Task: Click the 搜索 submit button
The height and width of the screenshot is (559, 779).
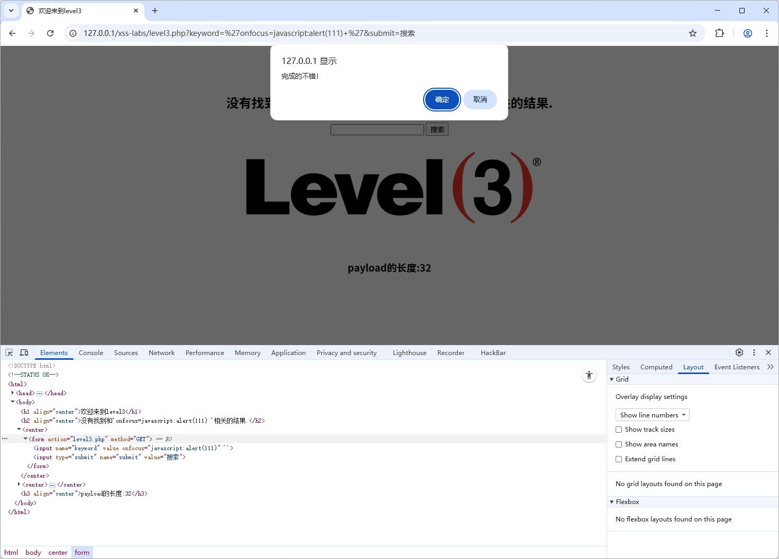Action: [x=437, y=129]
